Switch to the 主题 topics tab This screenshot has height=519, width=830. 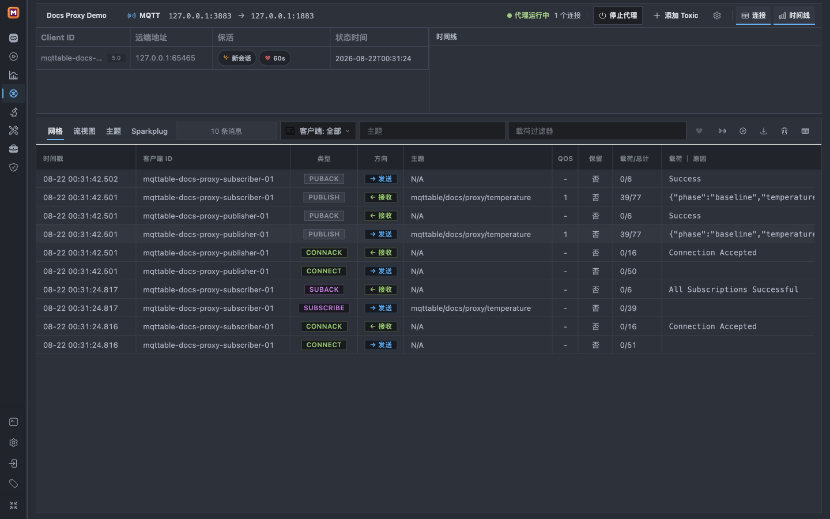click(x=114, y=131)
